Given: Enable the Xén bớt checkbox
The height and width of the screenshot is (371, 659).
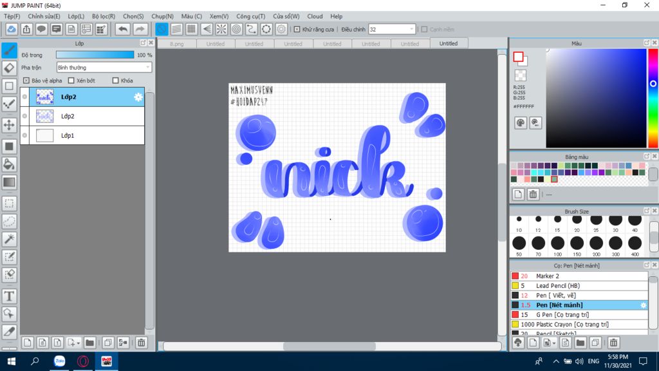Looking at the screenshot, I should coord(71,81).
